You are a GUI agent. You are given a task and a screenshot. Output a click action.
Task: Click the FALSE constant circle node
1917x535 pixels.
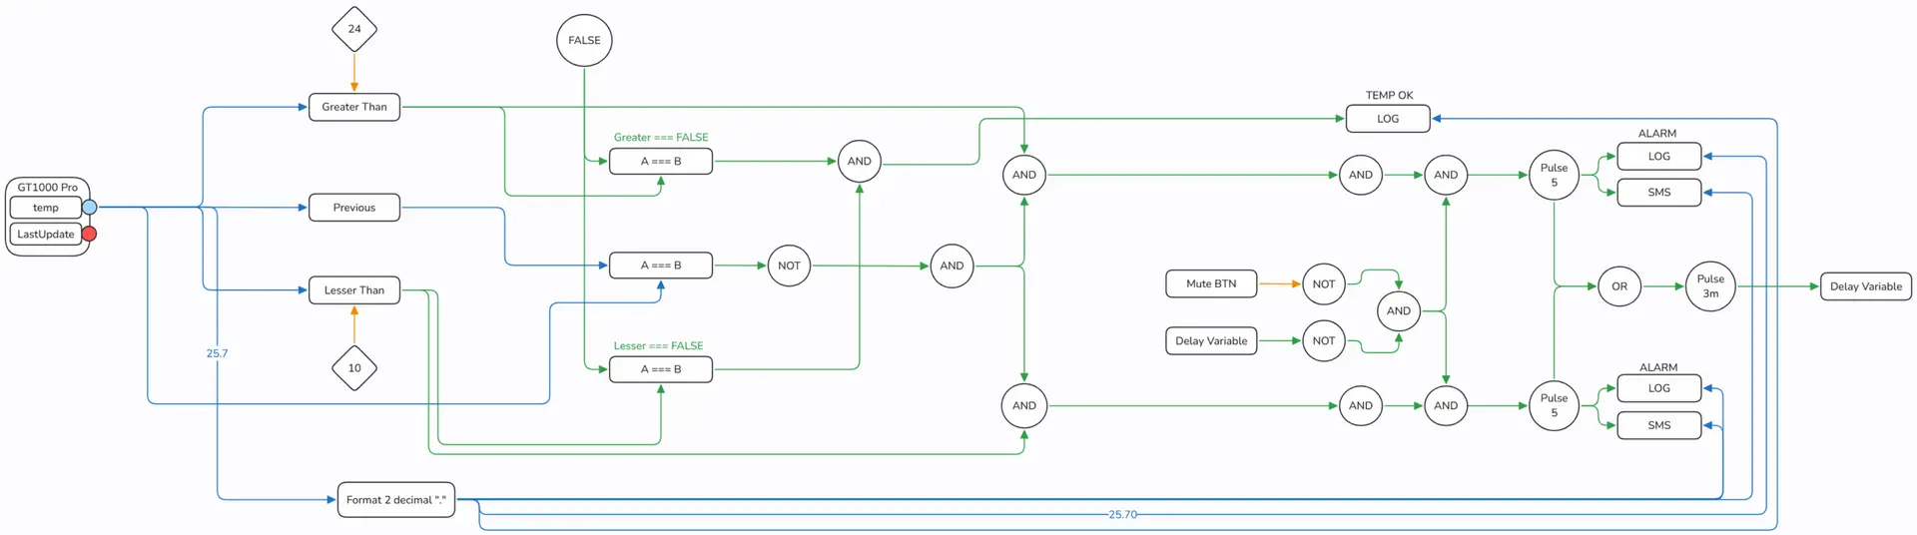pos(584,41)
